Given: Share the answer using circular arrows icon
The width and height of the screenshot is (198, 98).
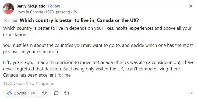Looking at the screenshot, I should [x=67, y=93].
